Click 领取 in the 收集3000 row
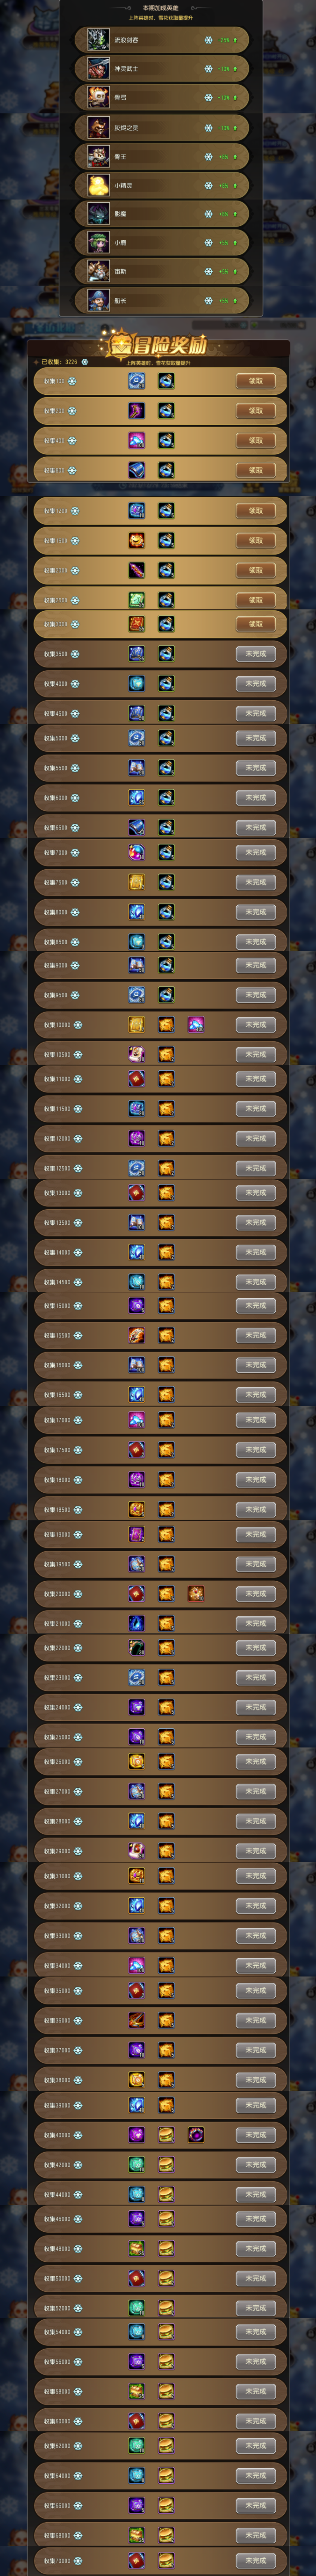This screenshot has height=2576, width=316. coord(255,624)
